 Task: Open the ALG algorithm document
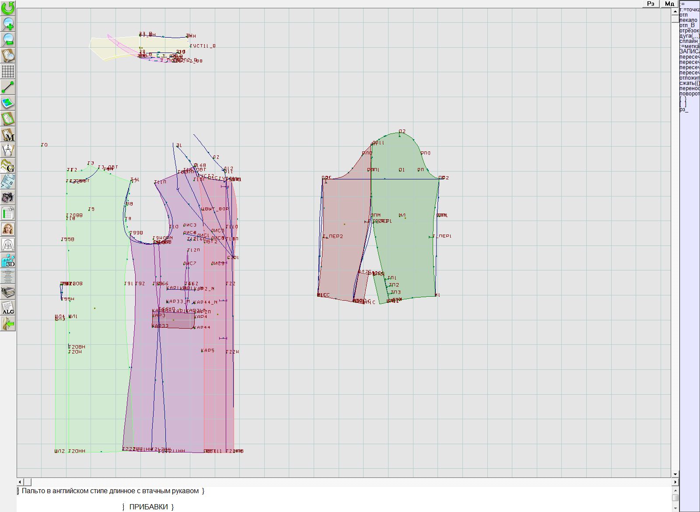[x=8, y=308]
